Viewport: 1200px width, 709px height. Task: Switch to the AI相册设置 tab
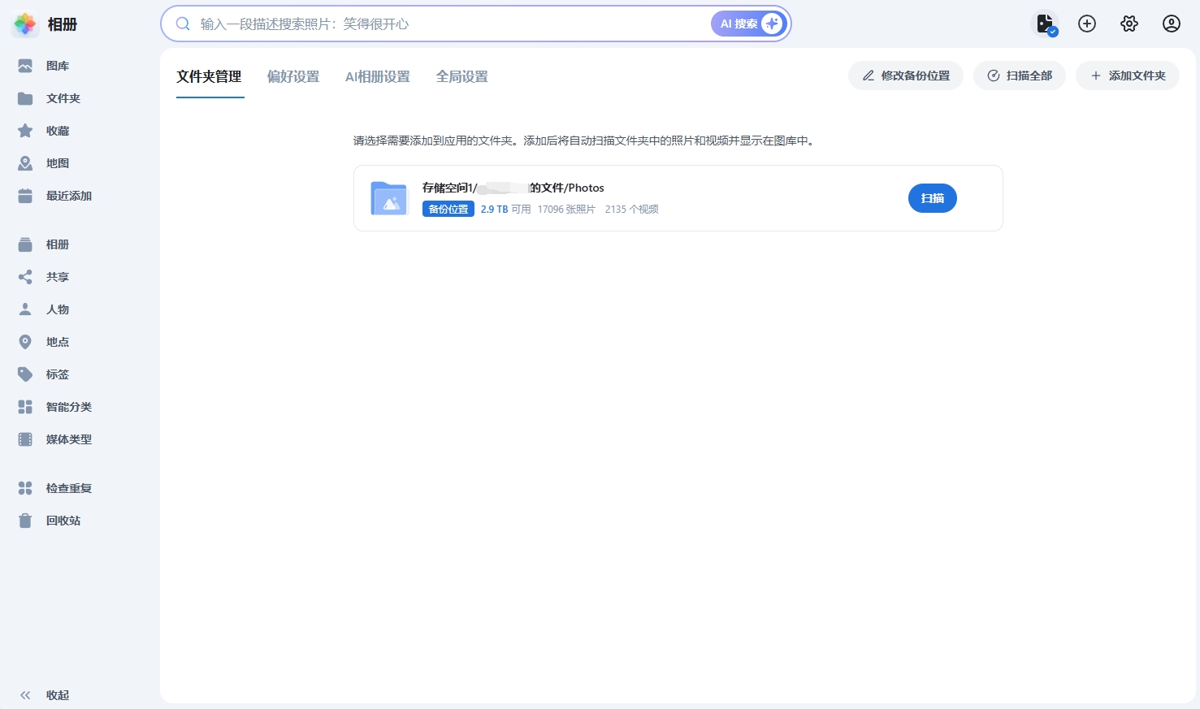(x=377, y=76)
